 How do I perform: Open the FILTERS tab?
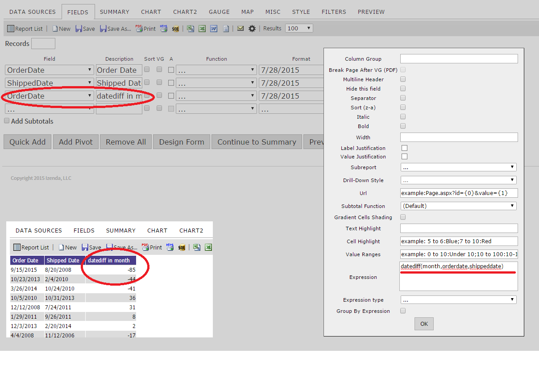(x=334, y=12)
